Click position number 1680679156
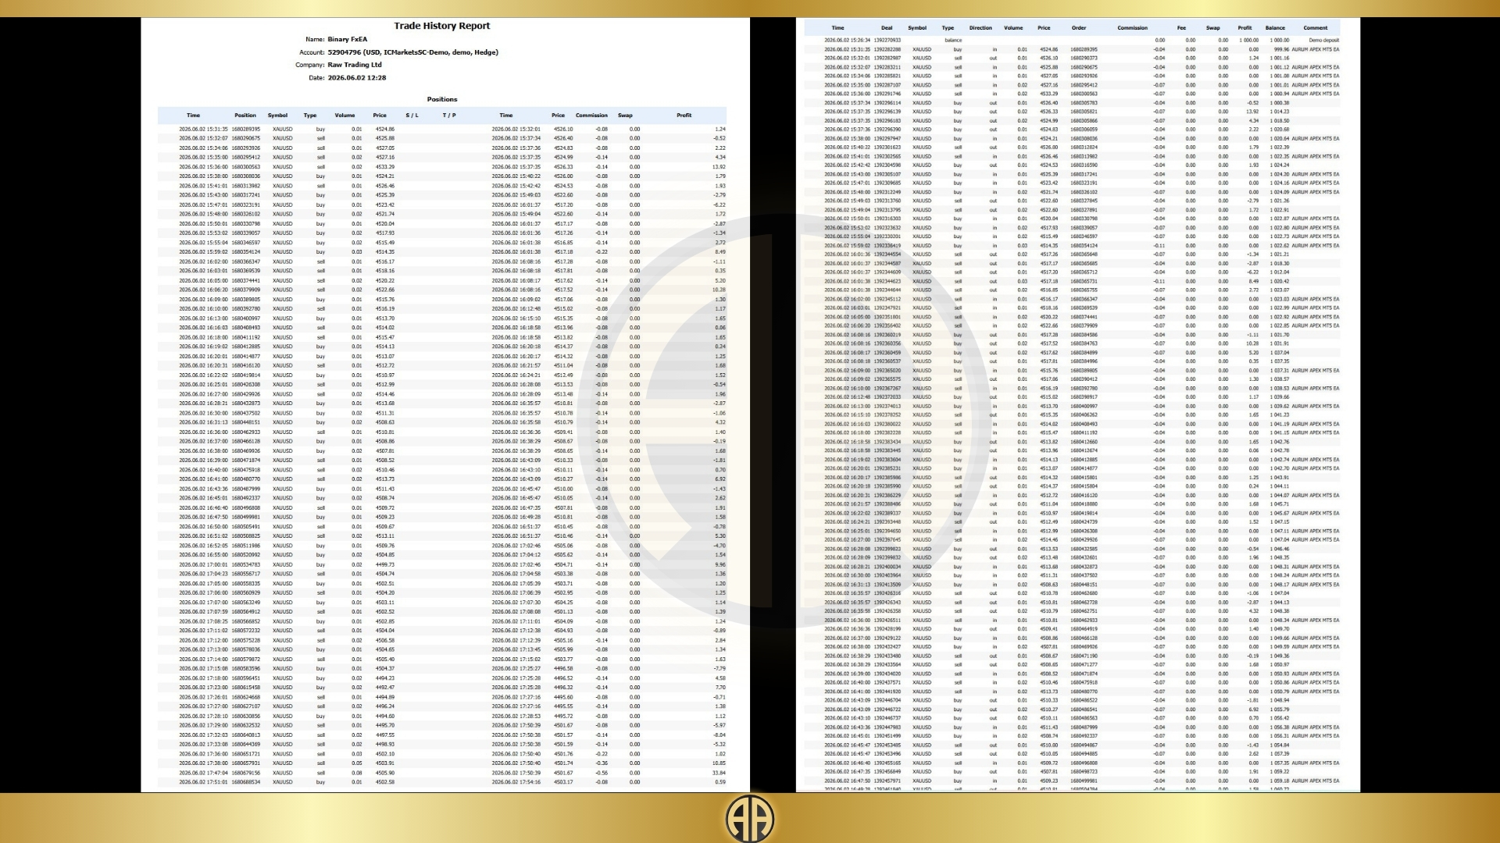Screen dimensions: 1500x843 click(245, 773)
